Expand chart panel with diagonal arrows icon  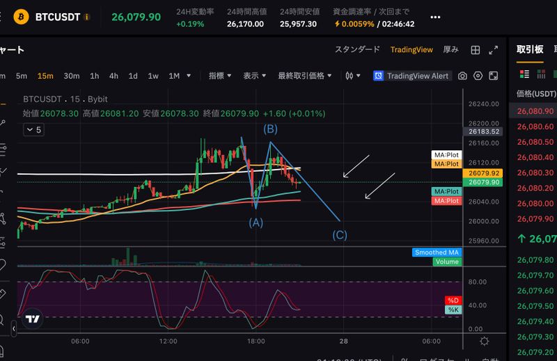[x=494, y=50]
